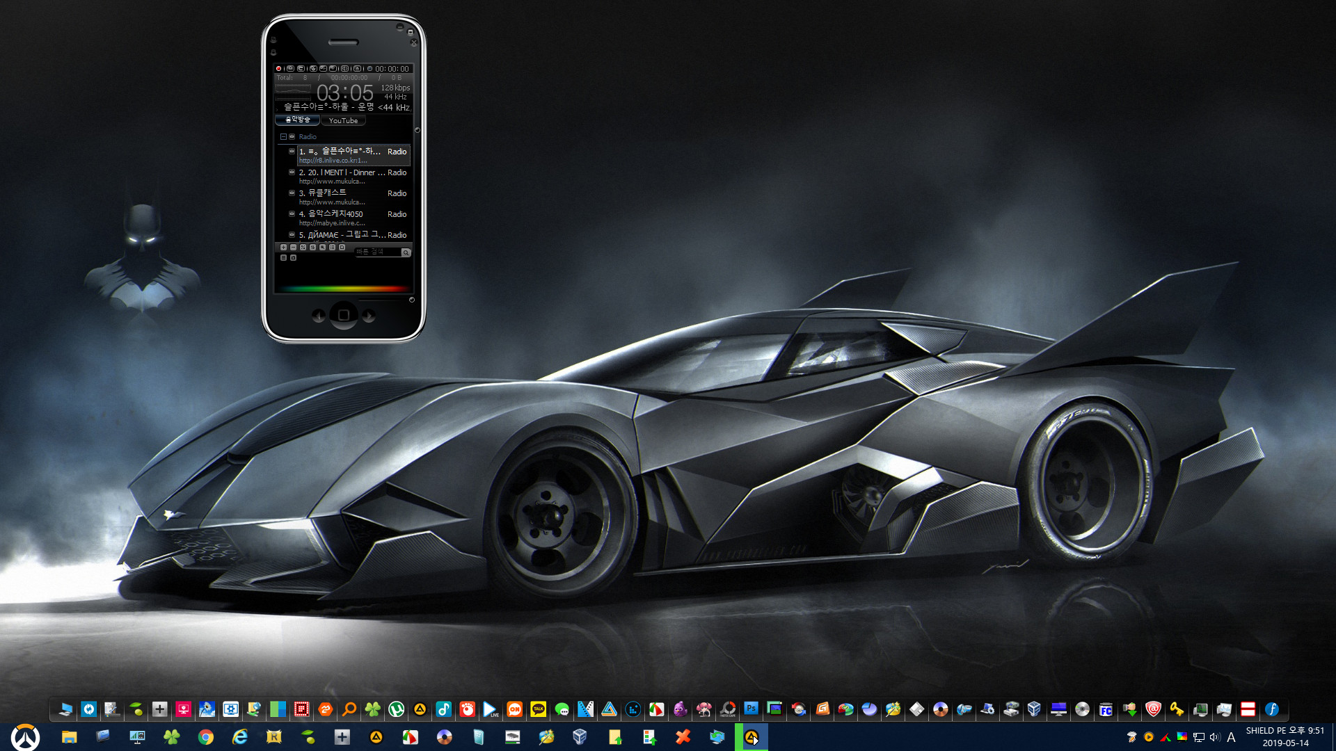
Task: Click the red record button in the player
Action: click(x=278, y=69)
